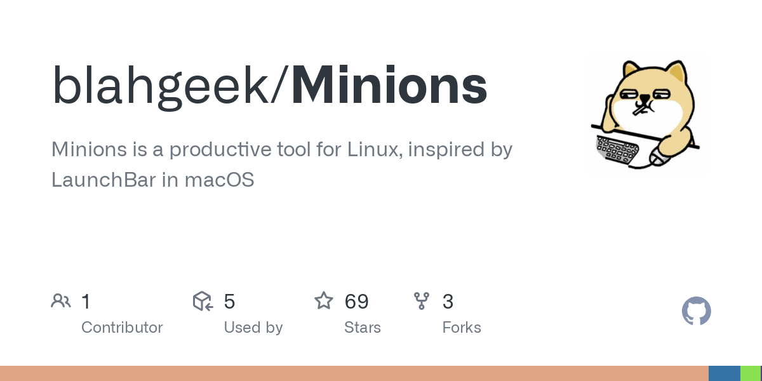Click the Contributors people icon
The width and height of the screenshot is (762, 381).
tap(61, 301)
